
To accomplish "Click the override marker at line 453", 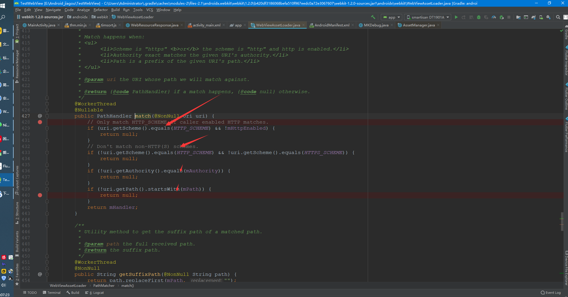I will tap(40, 274).
